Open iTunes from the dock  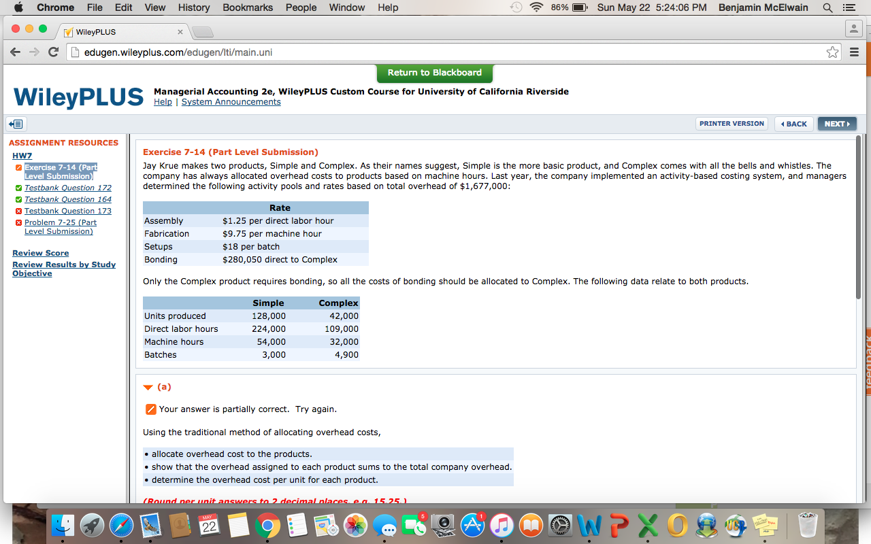(x=502, y=525)
